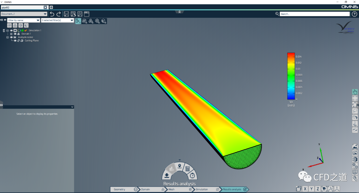The image size is (359, 193).
Task: Click the surface paint selection tool
Action: 355,117
